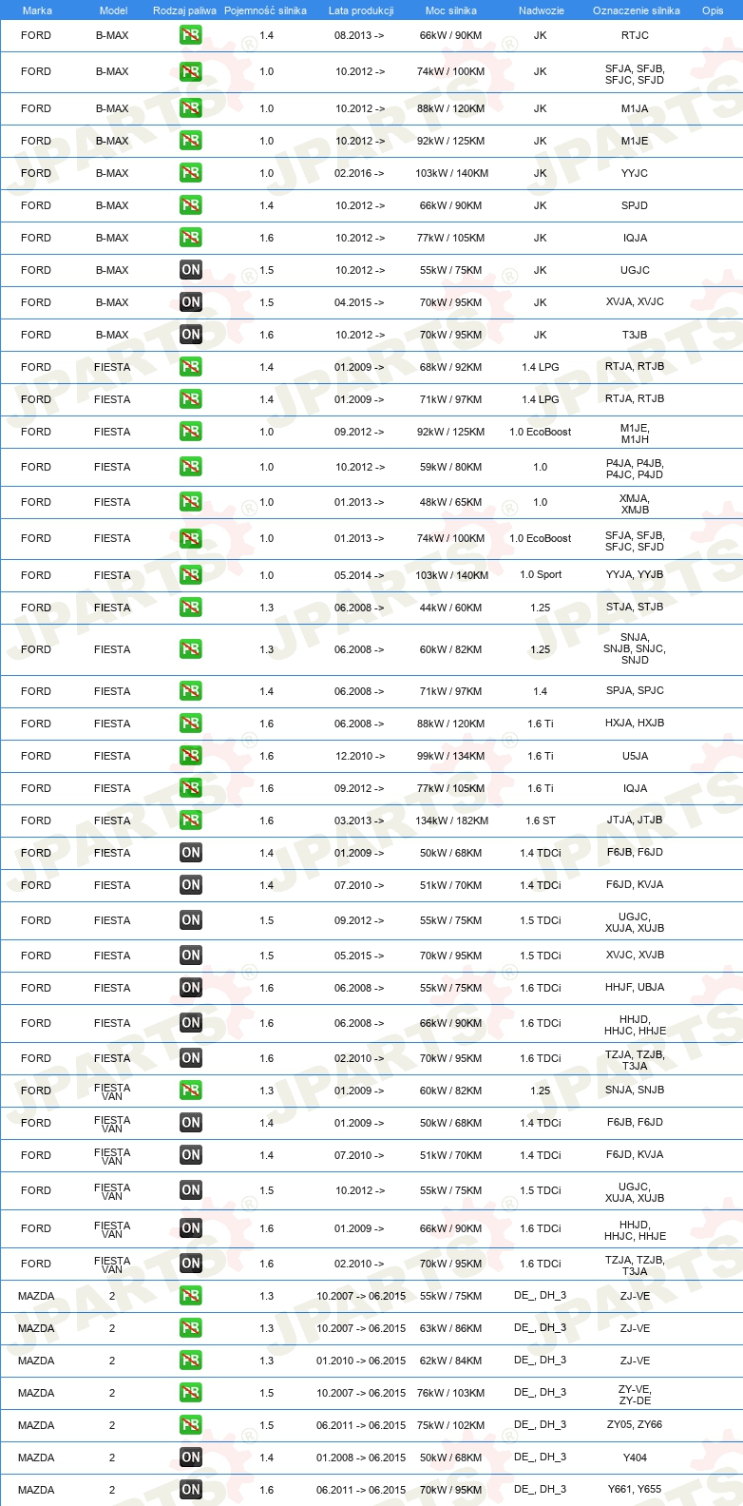Select the Oznaczenie silnika column header
743x1506 pixels.
coord(636,10)
